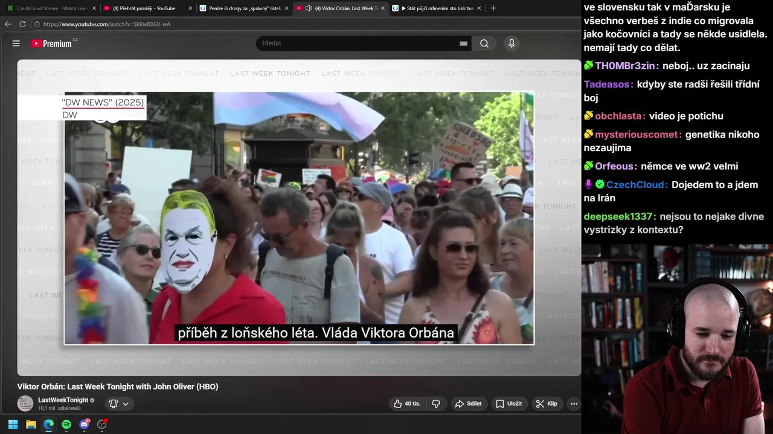The height and width of the screenshot is (434, 773).
Task: Open the YouTube hamburger guide menu
Action: pos(16,43)
